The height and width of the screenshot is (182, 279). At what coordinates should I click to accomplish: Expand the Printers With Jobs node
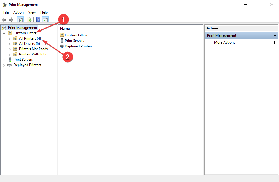coord(10,55)
